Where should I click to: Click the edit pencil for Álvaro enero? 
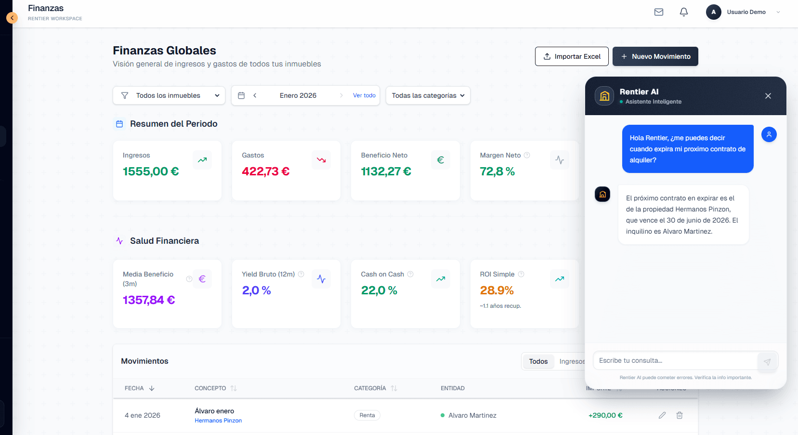tap(662, 415)
